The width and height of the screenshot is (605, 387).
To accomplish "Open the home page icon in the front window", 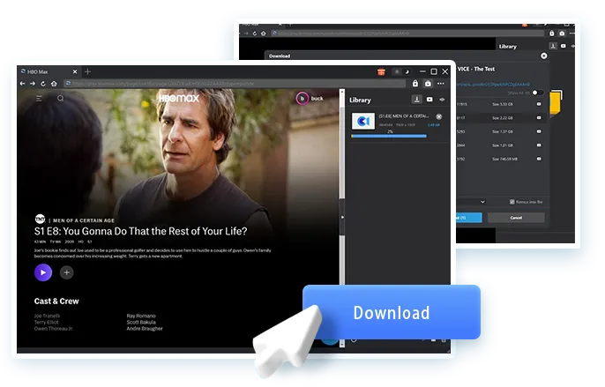I will pyautogui.click(x=54, y=84).
